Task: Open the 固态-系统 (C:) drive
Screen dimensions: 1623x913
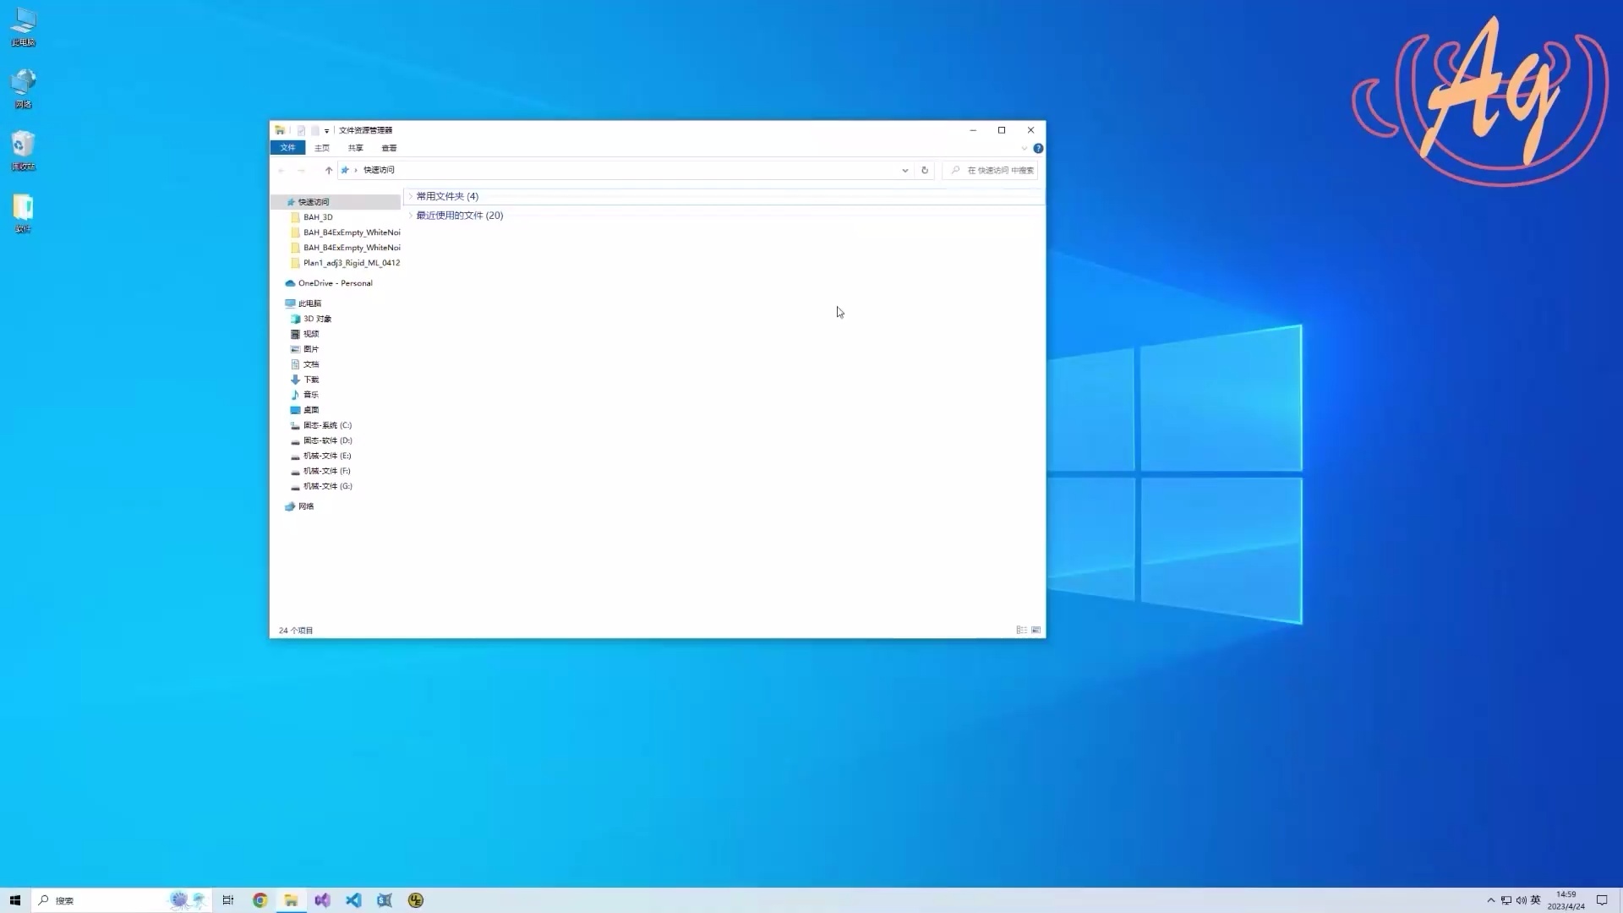Action: [x=327, y=425]
